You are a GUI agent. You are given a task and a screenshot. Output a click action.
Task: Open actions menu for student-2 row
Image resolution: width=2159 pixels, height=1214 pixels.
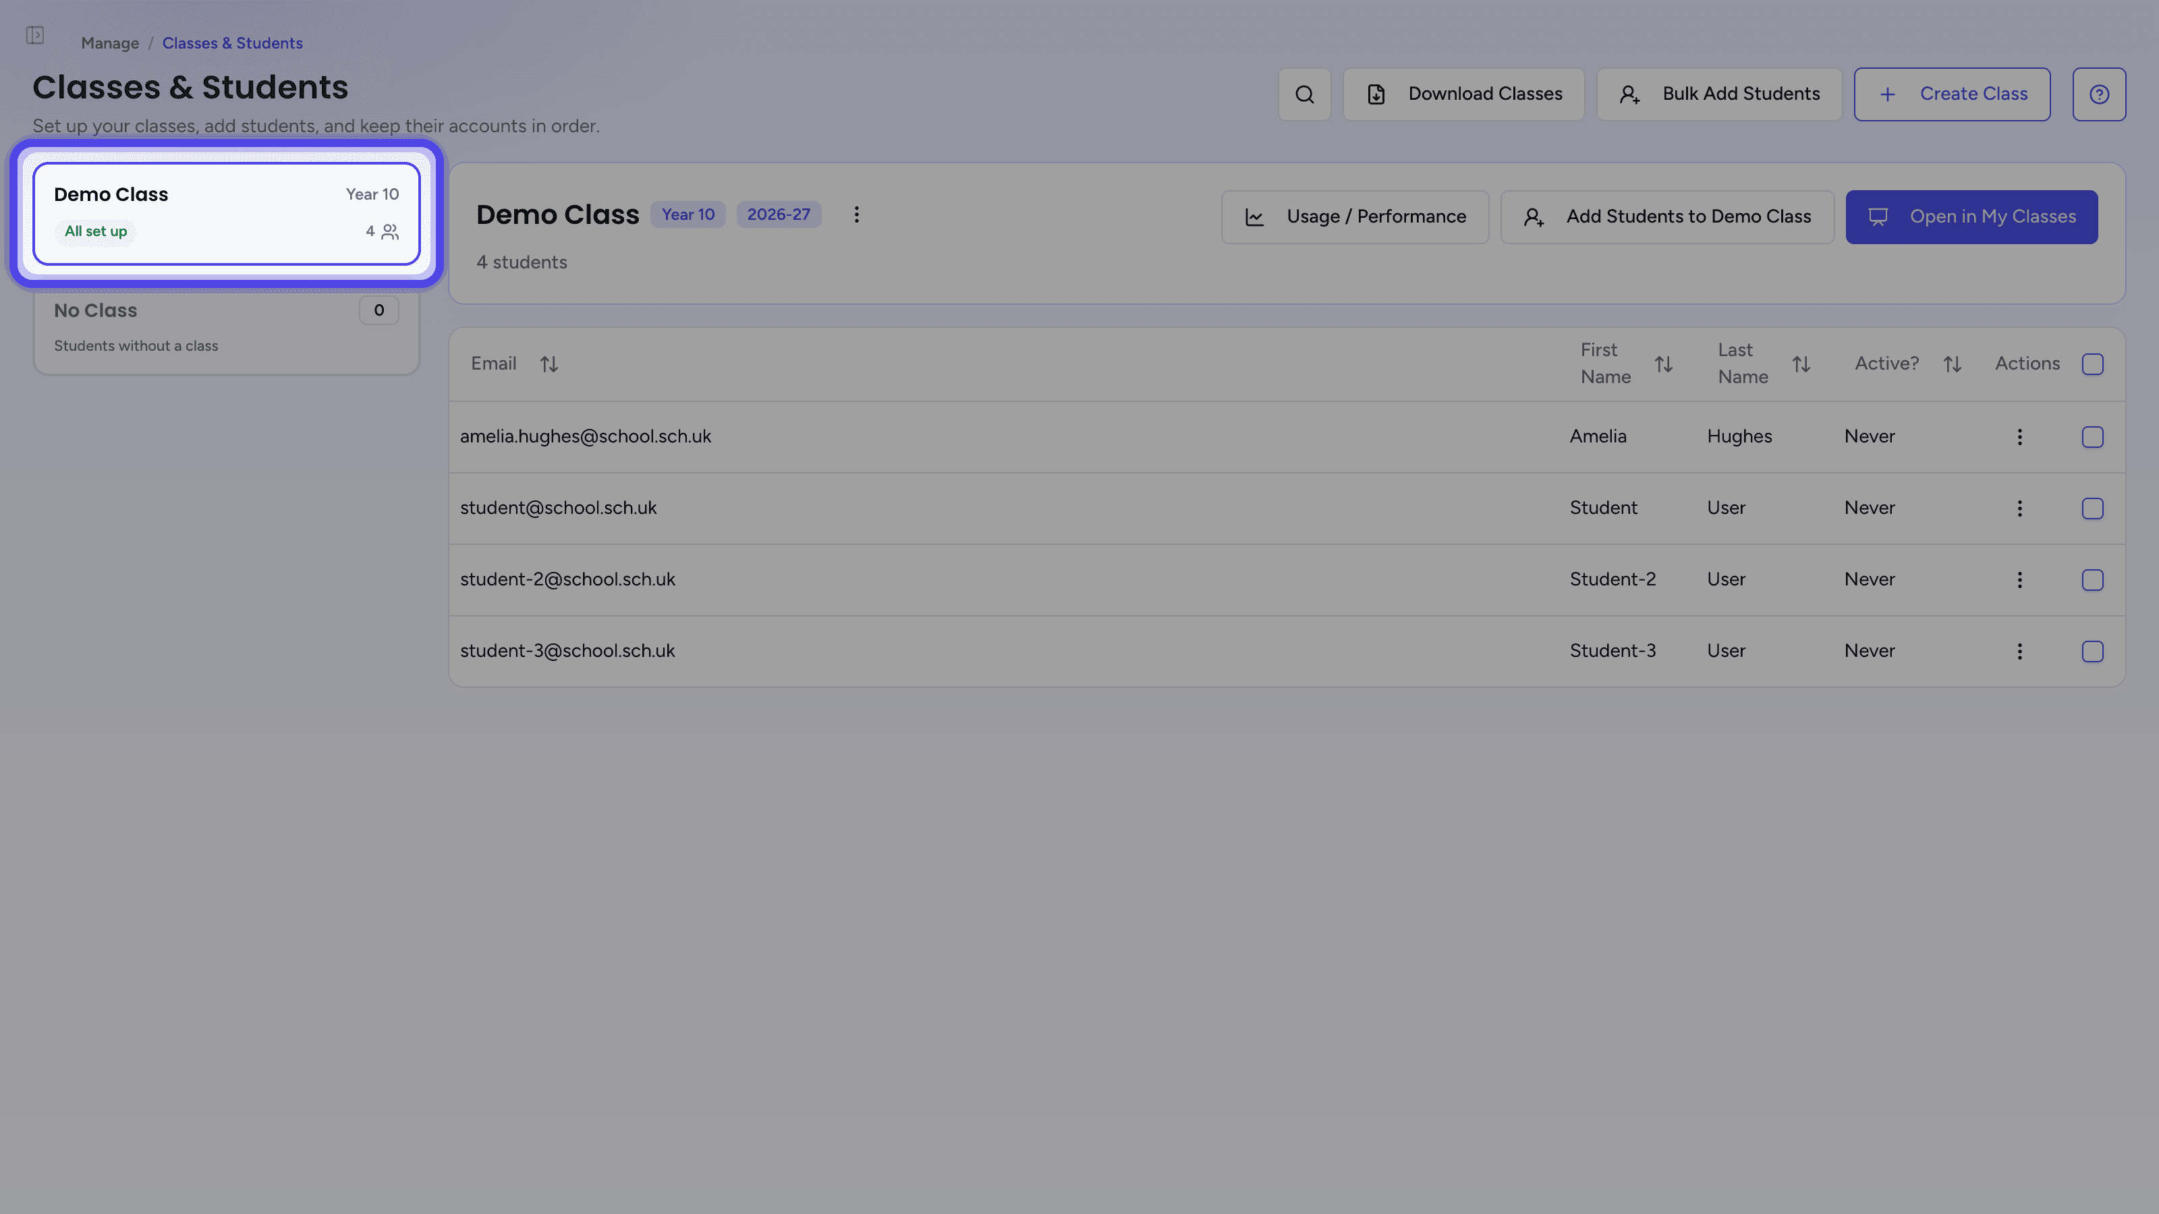(2019, 580)
